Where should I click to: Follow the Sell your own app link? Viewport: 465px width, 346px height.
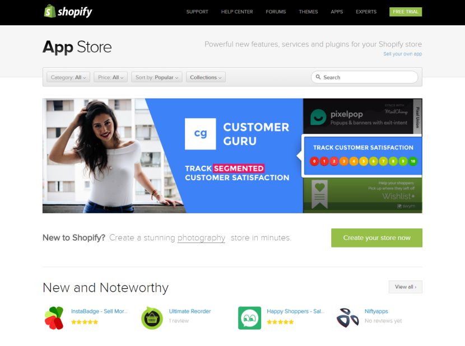(x=402, y=54)
